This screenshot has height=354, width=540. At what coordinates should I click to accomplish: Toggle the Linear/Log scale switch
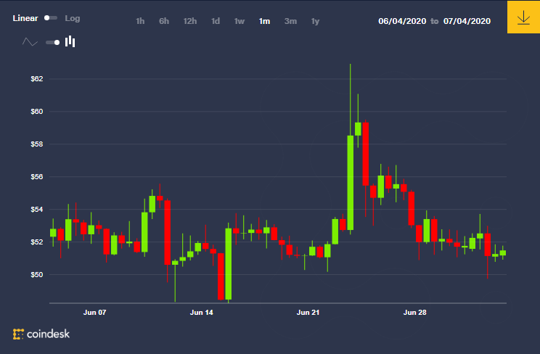pyautogui.click(x=51, y=18)
